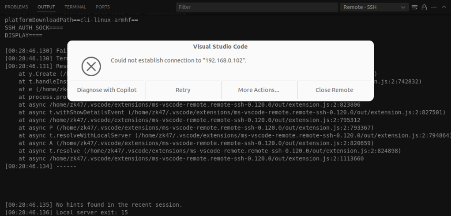Click the "Visual Studio Code" dialog title
The height and width of the screenshot is (216, 451).
pyautogui.click(x=220, y=47)
